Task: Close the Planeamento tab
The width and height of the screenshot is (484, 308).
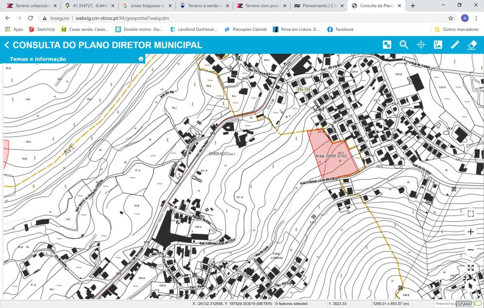Action: pyautogui.click(x=342, y=5)
